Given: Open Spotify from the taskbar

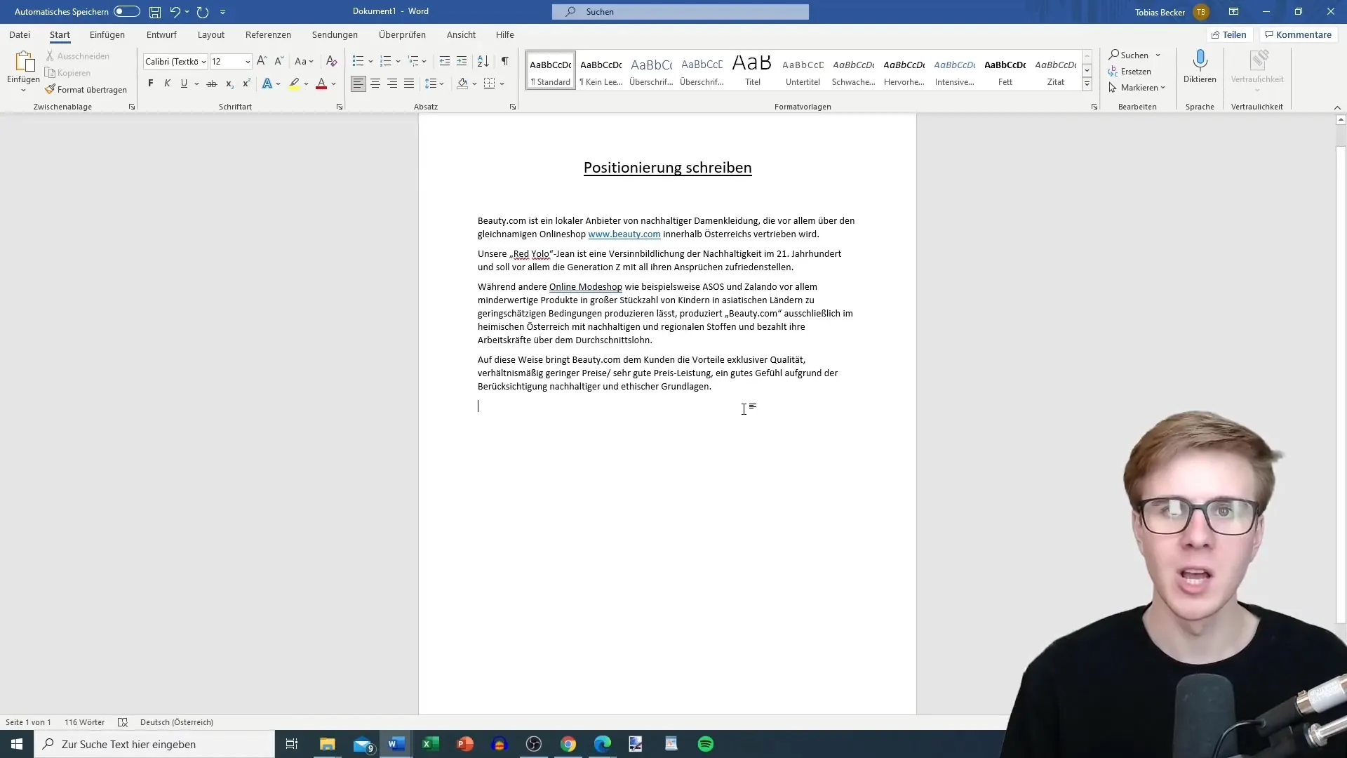Looking at the screenshot, I should coord(706,744).
